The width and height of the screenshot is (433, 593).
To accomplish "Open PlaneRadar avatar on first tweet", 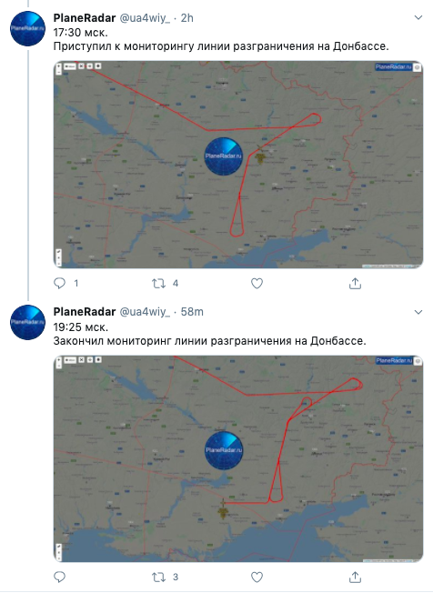I will pos(27,28).
